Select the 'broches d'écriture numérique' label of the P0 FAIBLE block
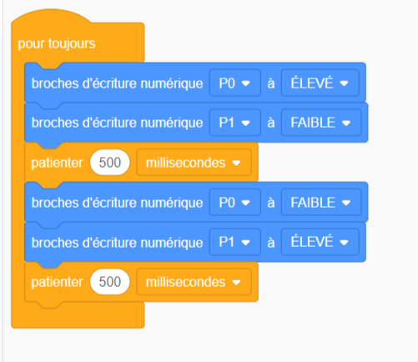The width and height of the screenshot is (418, 362). (117, 203)
